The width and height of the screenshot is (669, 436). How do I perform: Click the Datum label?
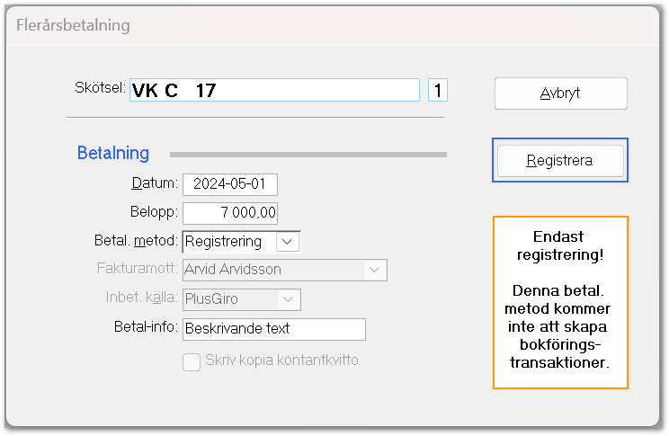[155, 183]
